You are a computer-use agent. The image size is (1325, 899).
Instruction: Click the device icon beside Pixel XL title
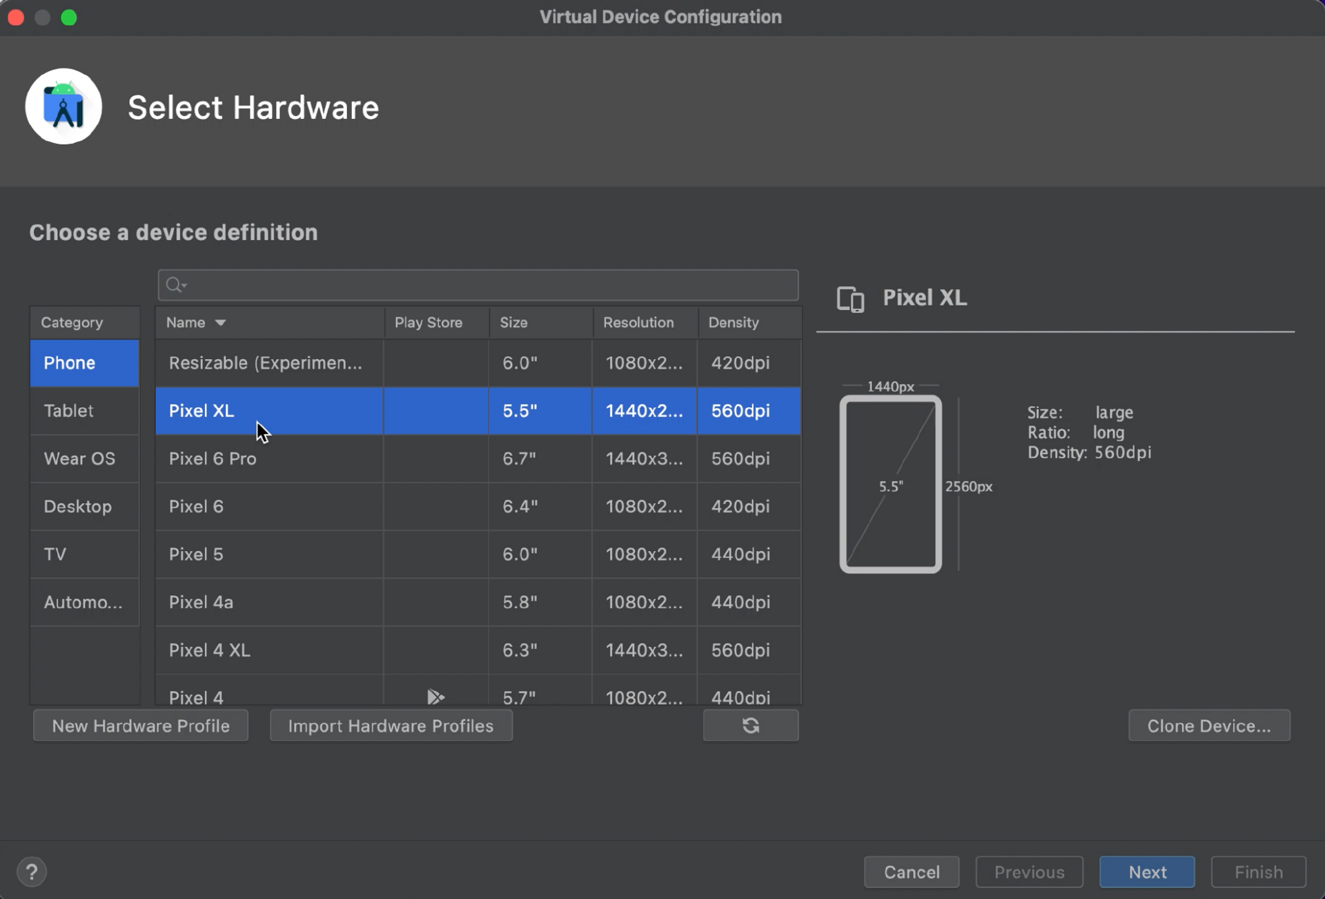pos(850,299)
